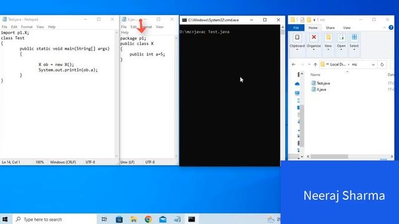Open Edit menu in Test.java Notepad

pos(14,27)
